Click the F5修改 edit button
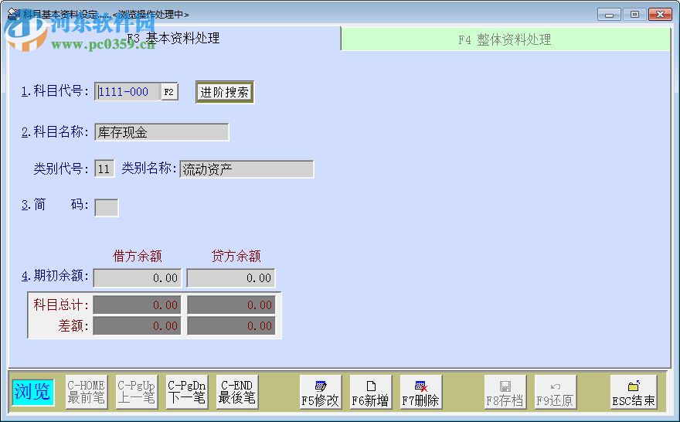This screenshot has height=422, width=680. (x=321, y=392)
